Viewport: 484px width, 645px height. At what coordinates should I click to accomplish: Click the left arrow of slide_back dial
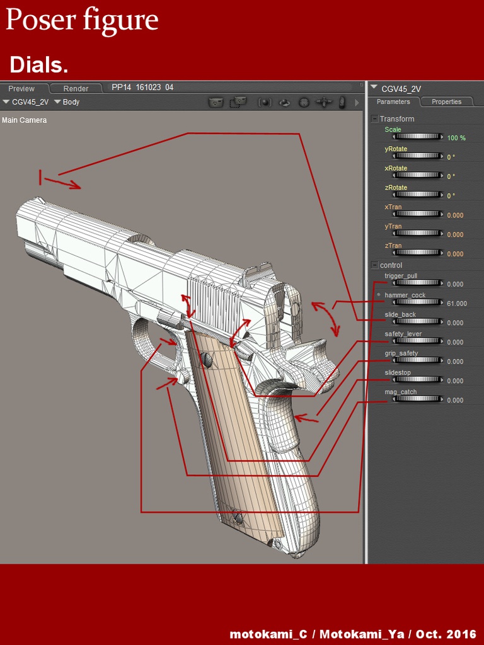(x=394, y=322)
